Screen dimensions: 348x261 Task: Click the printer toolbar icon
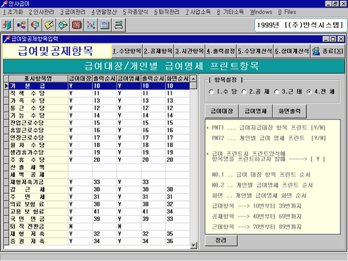tap(119, 26)
